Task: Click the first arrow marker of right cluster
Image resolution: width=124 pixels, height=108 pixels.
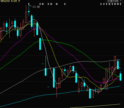Action: 101,4
